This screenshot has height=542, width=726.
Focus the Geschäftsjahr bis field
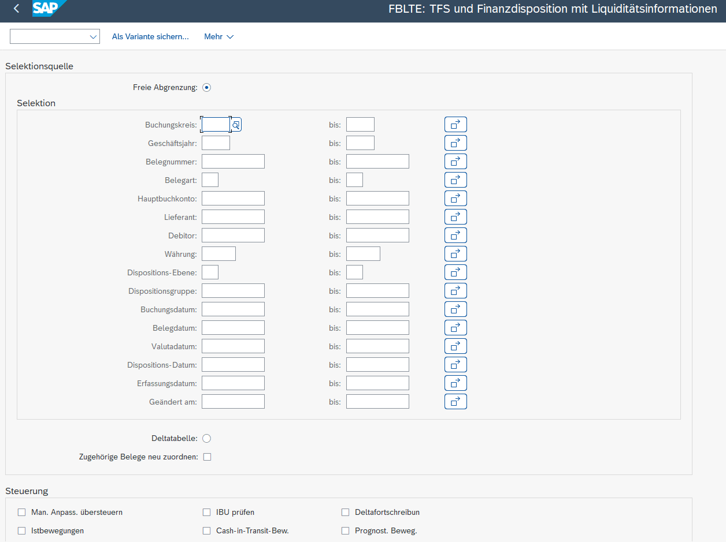[360, 143]
